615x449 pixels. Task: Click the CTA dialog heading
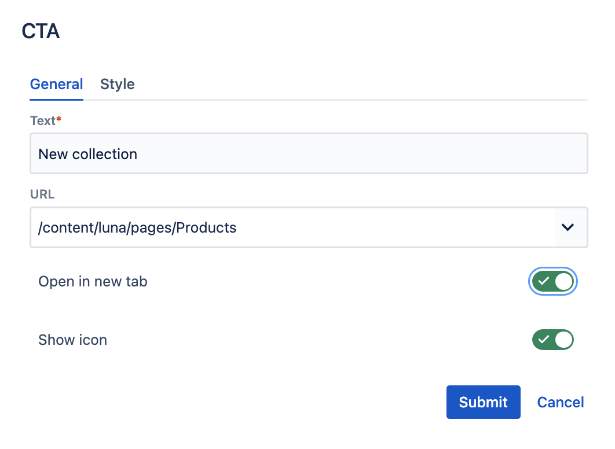click(41, 31)
